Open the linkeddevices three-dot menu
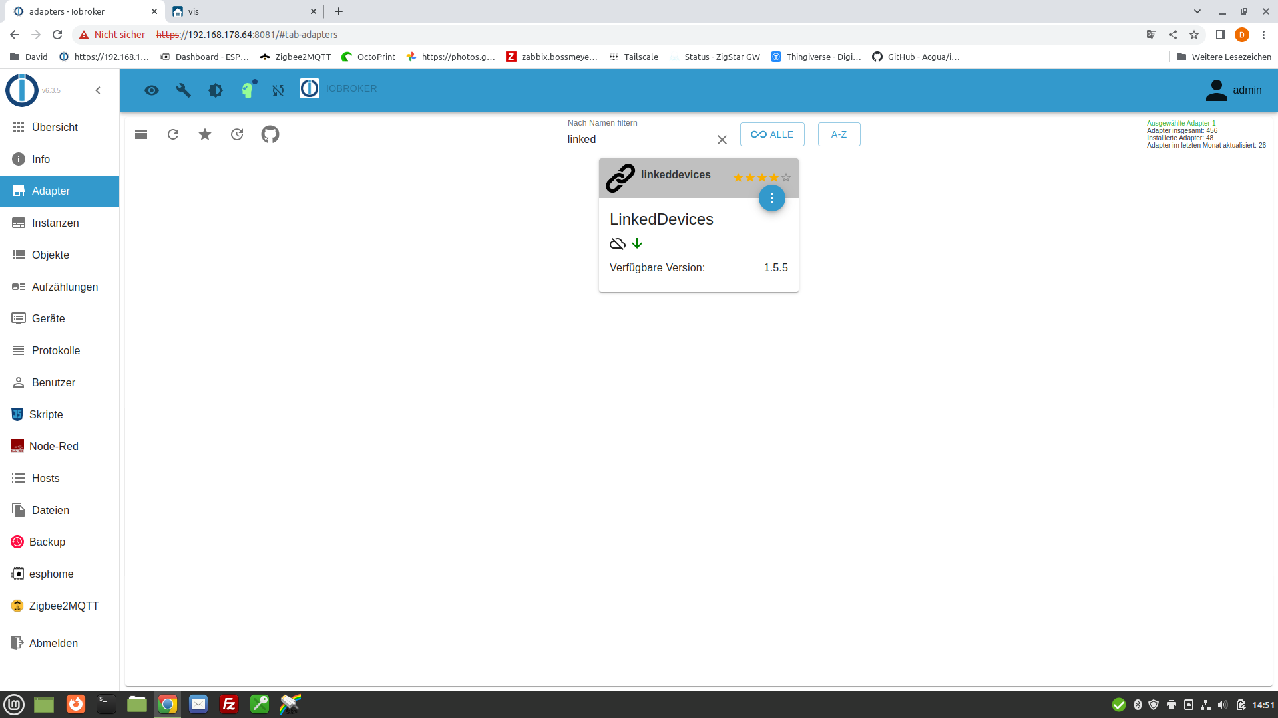 [x=772, y=198]
